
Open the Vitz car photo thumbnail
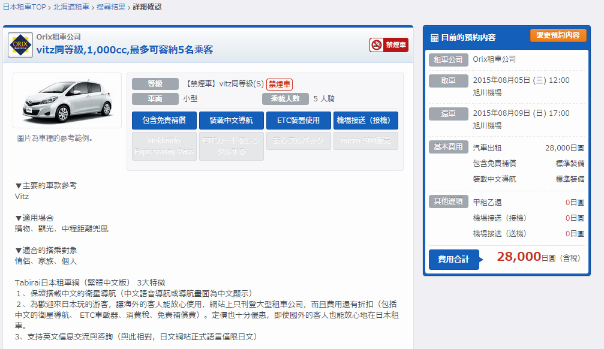tap(67, 100)
